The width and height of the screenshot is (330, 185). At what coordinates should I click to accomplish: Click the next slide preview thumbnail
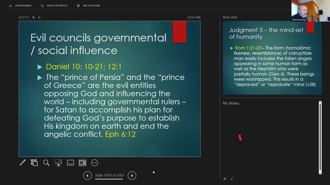[272, 58]
